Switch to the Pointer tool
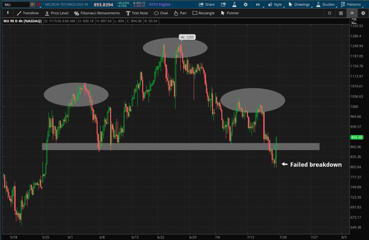Image resolution: width=369 pixels, height=240 pixels. pyautogui.click(x=230, y=13)
